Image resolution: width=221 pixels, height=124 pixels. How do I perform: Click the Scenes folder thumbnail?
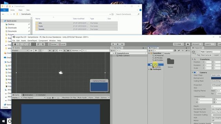pyautogui.click(x=171, y=61)
